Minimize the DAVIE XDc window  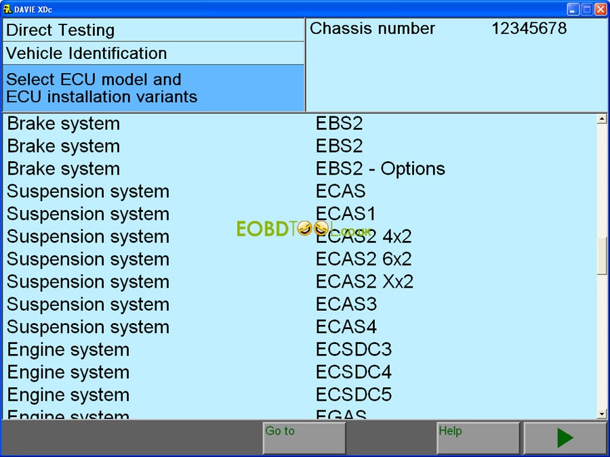[573, 9]
